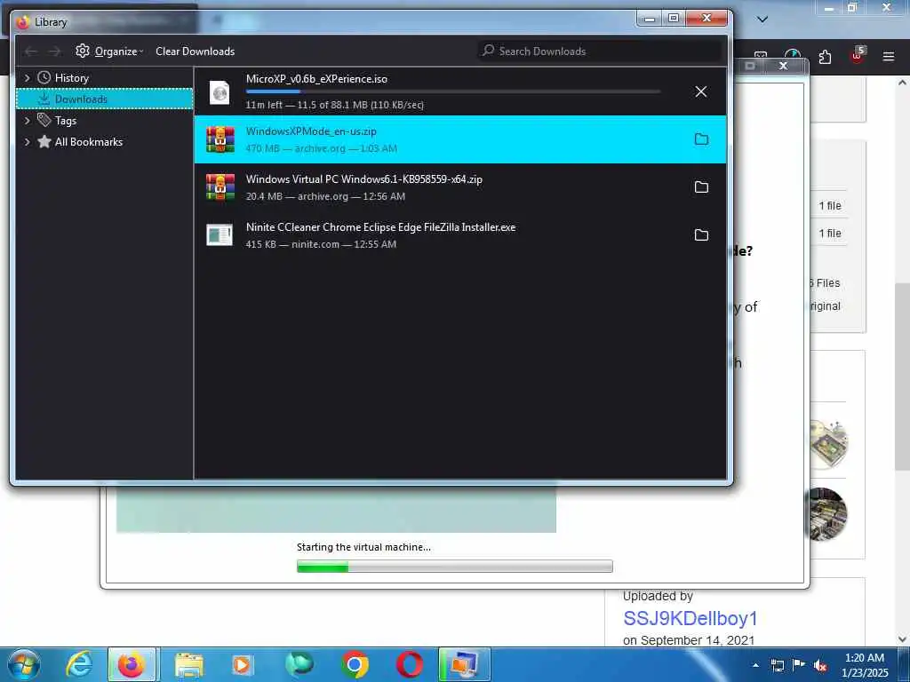Click the Action Center flag icon
The width and height of the screenshot is (910, 682).
click(799, 665)
